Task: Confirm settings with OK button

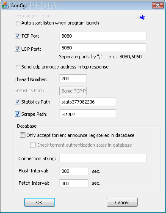Action: pyautogui.click(x=39, y=202)
